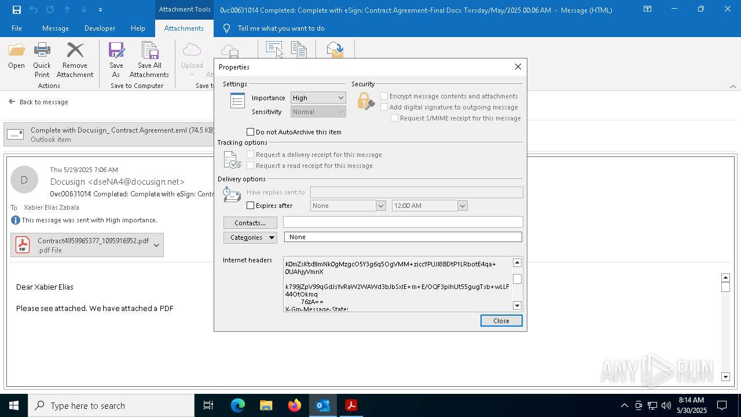Toggle Request a delivery receipt checkbox
This screenshot has height=417, width=741.
[251, 155]
